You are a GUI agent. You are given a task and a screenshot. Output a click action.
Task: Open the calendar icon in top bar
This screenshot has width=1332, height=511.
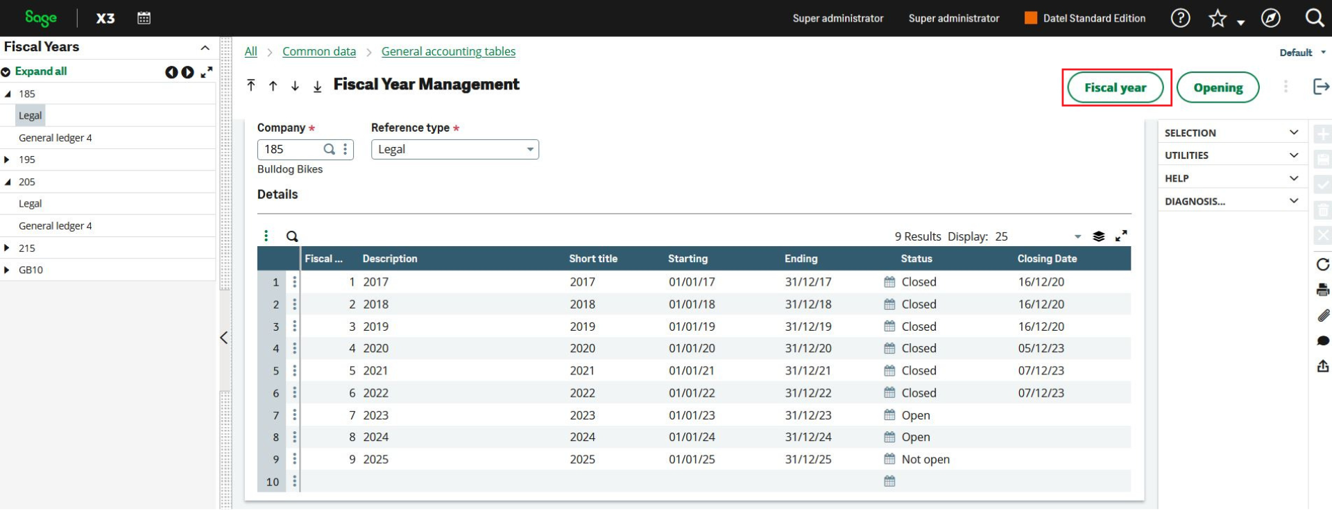(144, 18)
